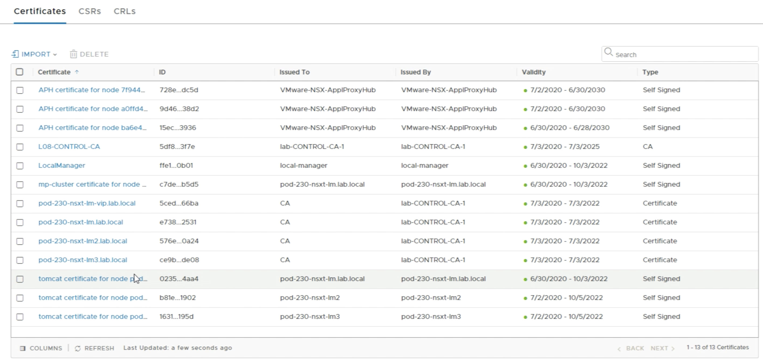Viewport: 763px width, 364px height.
Task: Click the Columns icon in footer
Action: (x=22, y=348)
